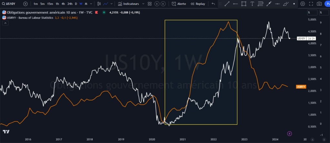
Task: Click the blue Publish button
Action: click(327, 4)
